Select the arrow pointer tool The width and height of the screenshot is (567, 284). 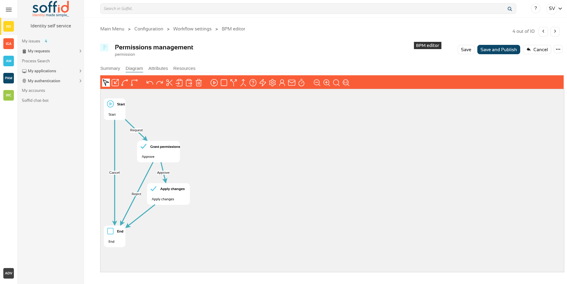(106, 83)
